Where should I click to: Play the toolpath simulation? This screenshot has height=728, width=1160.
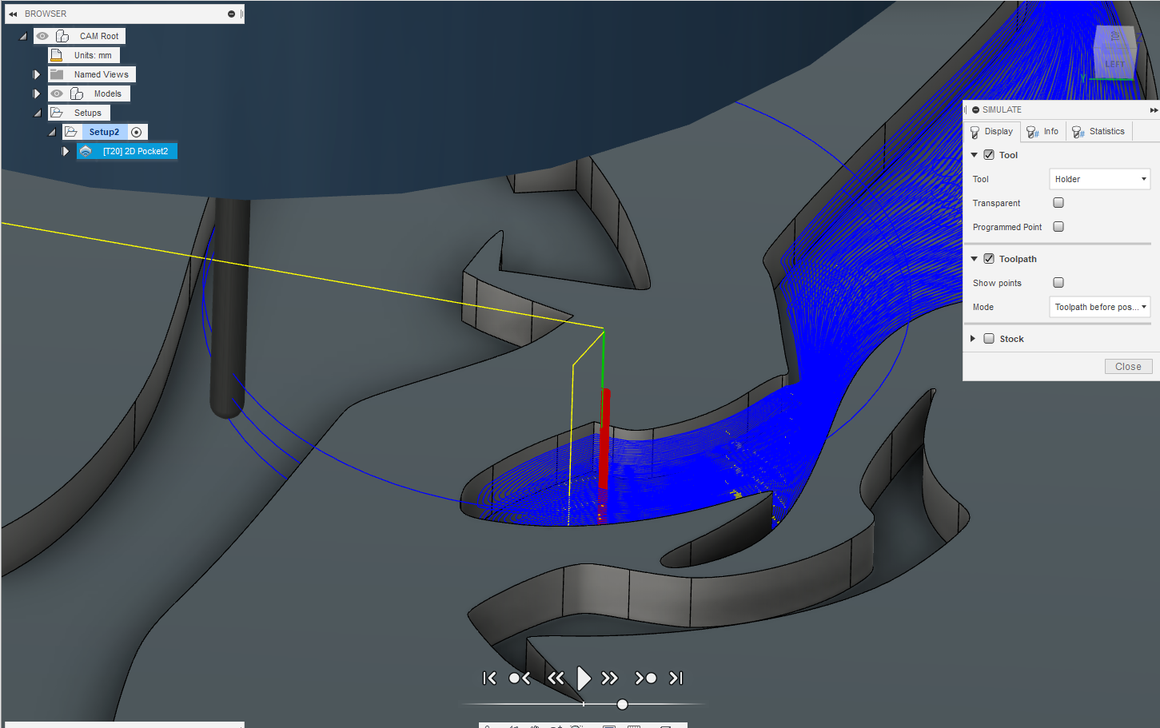[x=584, y=678]
